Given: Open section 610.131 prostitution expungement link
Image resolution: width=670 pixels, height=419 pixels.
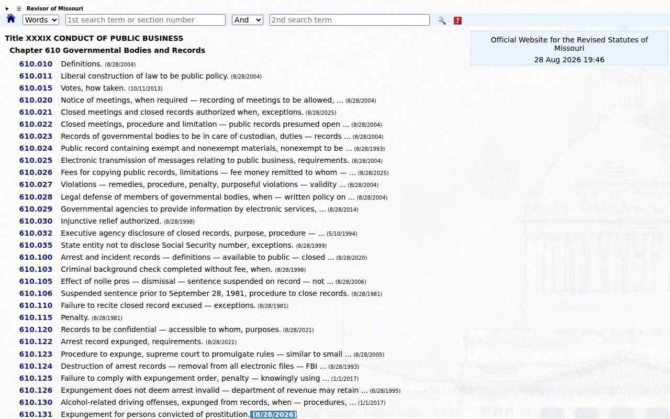Looking at the screenshot, I should pyautogui.click(x=36, y=414).
